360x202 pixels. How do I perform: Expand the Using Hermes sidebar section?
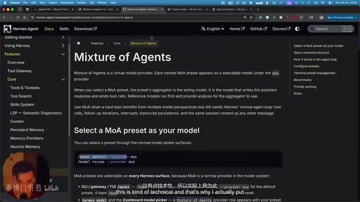[x=63, y=46]
